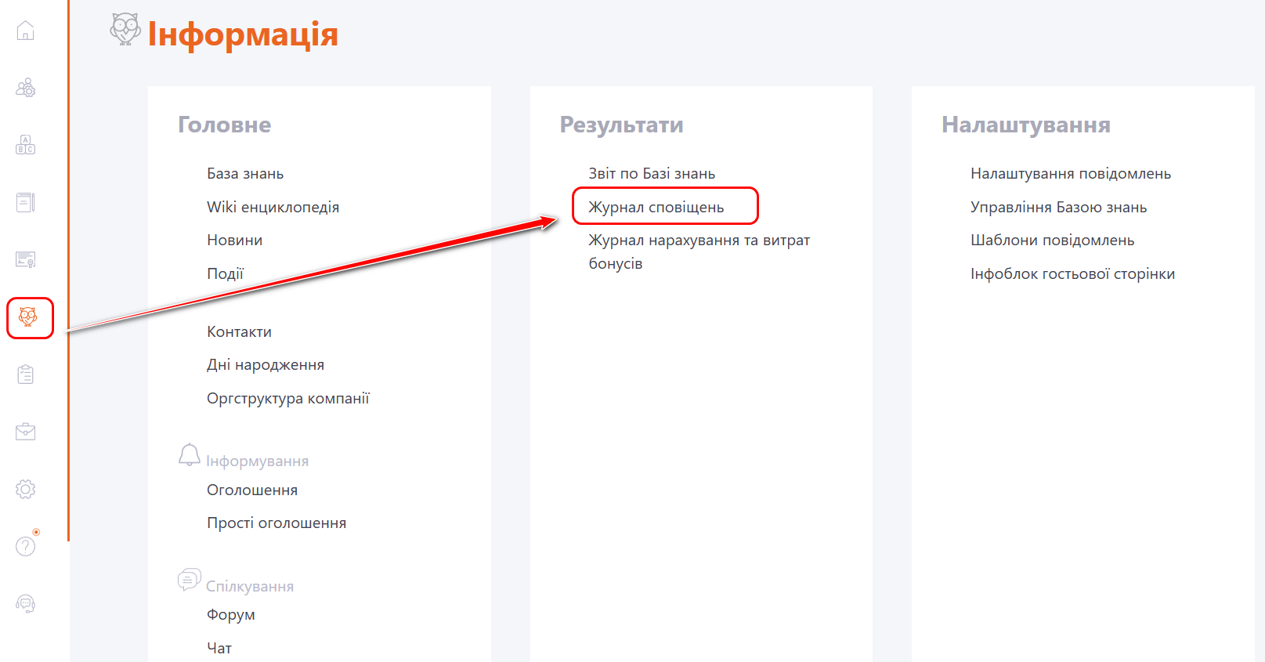1265x662 pixels.
Task: Open Wiki енциклопедія
Action: point(273,208)
